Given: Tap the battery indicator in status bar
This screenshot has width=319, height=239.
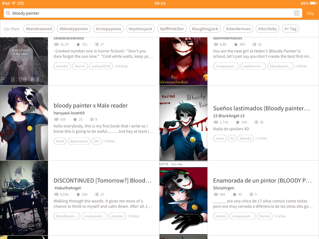Looking at the screenshot, I should click(x=313, y=3).
